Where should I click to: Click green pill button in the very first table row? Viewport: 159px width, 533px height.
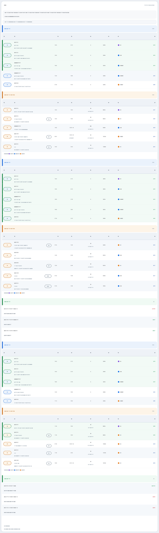(x=7, y=45)
